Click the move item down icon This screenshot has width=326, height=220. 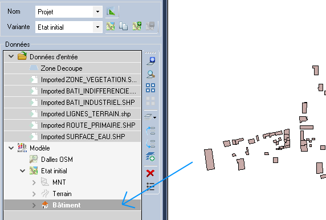click(150, 144)
